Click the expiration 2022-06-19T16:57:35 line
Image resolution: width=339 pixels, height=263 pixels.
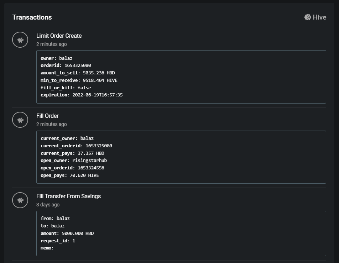tap(82, 95)
